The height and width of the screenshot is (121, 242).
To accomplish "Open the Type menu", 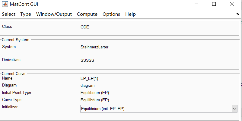I will coord(26,14).
